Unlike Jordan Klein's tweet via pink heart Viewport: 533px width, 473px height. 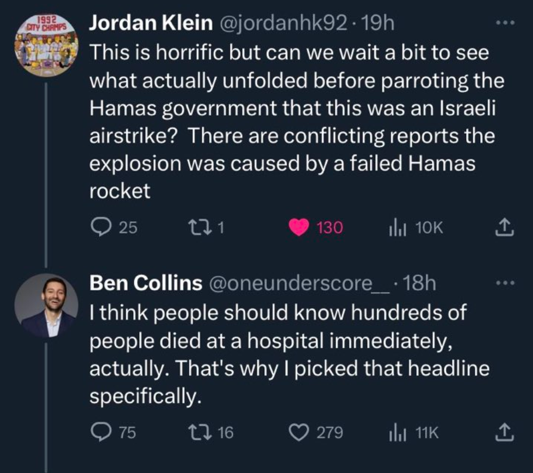tap(299, 227)
